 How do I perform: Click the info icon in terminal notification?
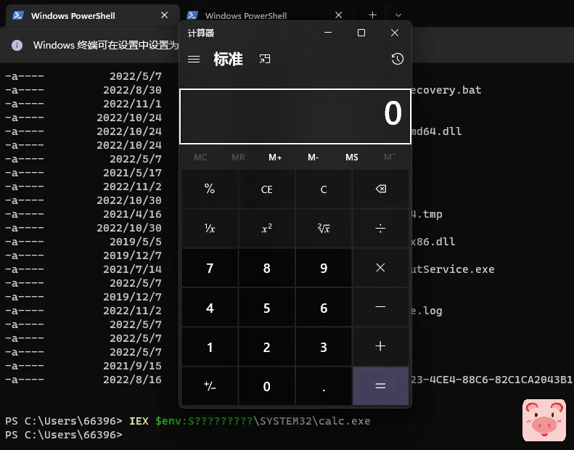point(17,45)
